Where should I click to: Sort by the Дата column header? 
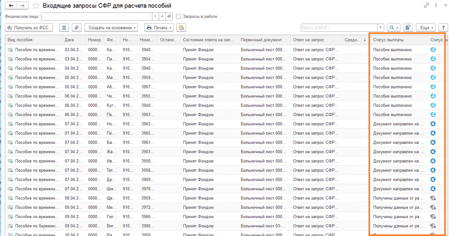coord(74,40)
